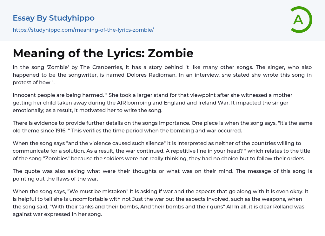Click the paragraph starting 'There is evidence to provide'

162,127
